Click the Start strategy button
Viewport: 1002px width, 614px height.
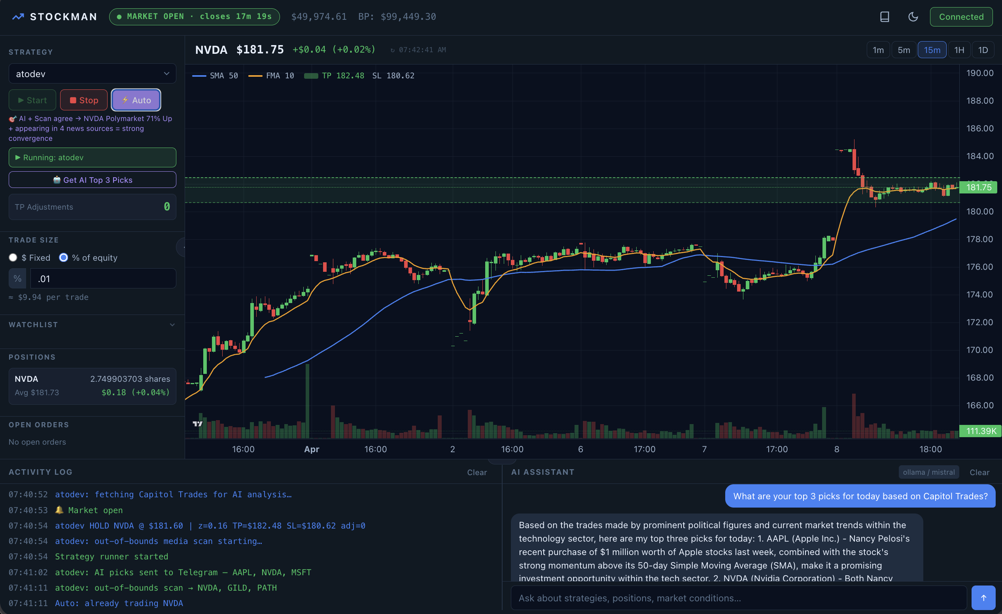point(32,100)
